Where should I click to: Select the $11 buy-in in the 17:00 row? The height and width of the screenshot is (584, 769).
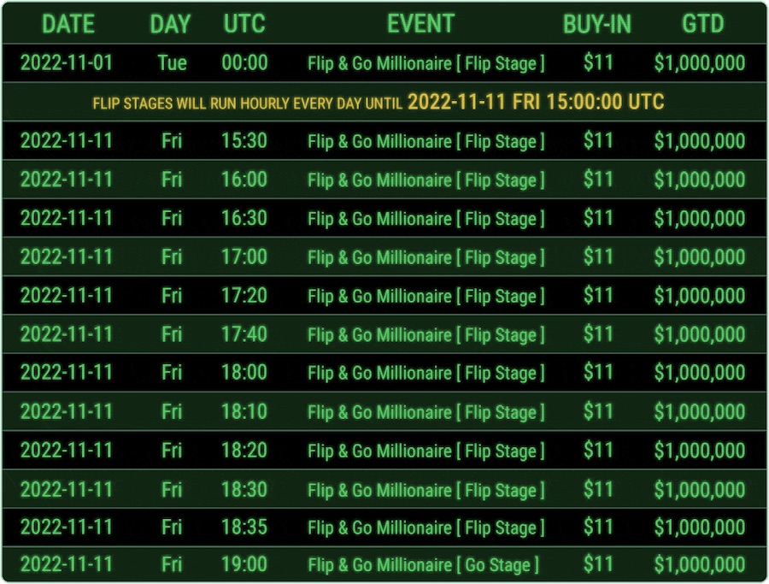tap(598, 257)
